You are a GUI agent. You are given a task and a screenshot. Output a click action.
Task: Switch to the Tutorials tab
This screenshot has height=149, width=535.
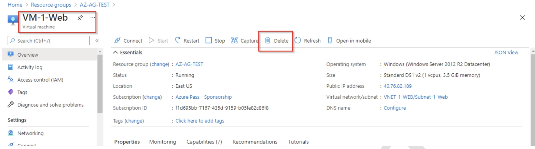(298, 142)
